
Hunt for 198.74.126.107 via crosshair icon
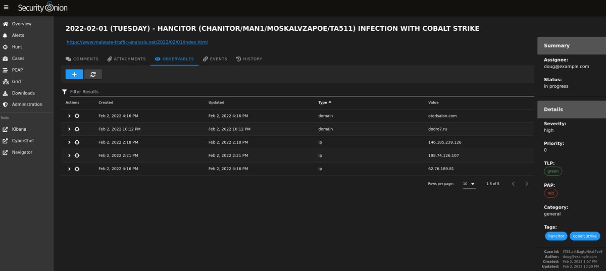pos(77,155)
